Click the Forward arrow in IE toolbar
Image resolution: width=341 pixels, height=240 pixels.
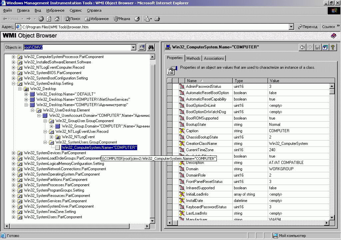coord(29,19)
